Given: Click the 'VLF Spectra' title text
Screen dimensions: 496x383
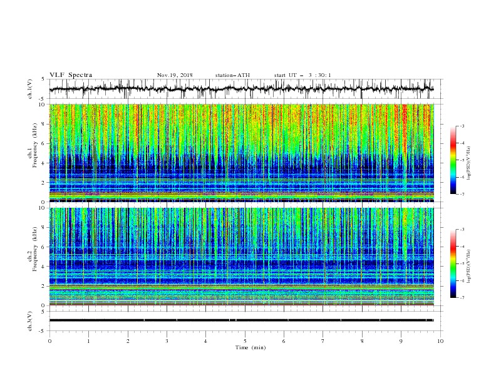Looking at the screenshot, I should tap(71, 75).
